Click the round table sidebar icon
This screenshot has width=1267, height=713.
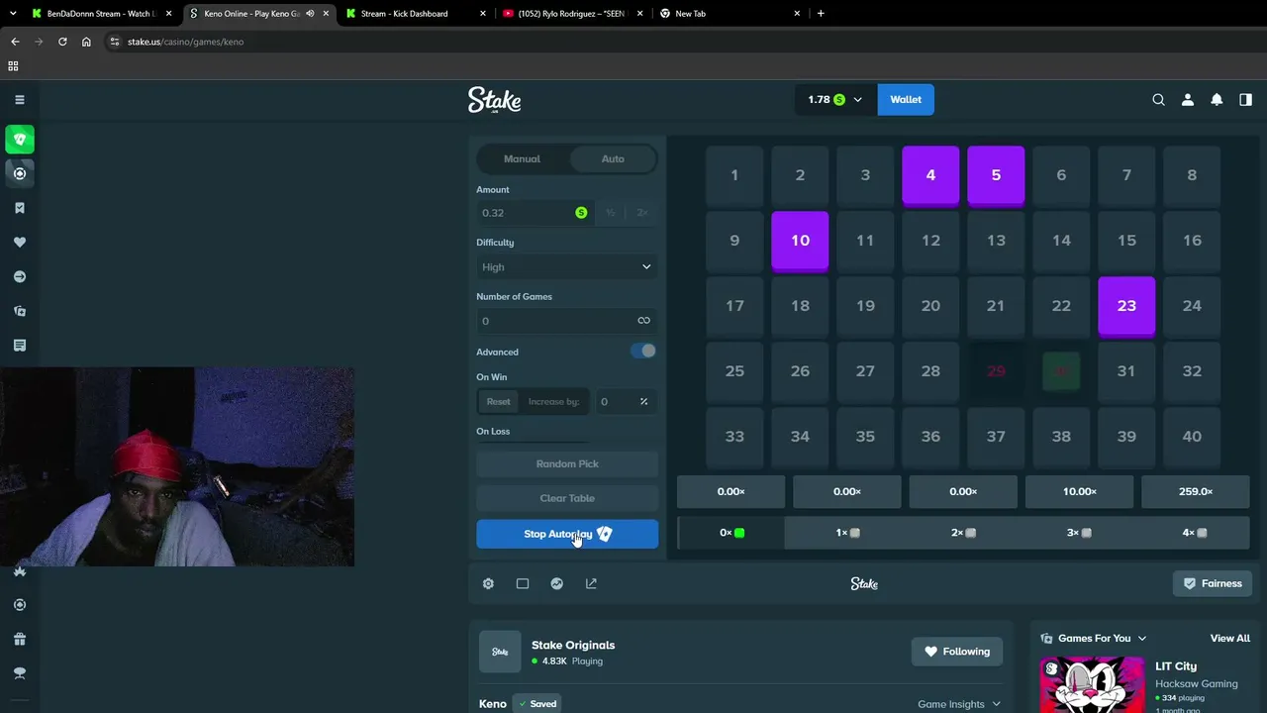pos(20,673)
